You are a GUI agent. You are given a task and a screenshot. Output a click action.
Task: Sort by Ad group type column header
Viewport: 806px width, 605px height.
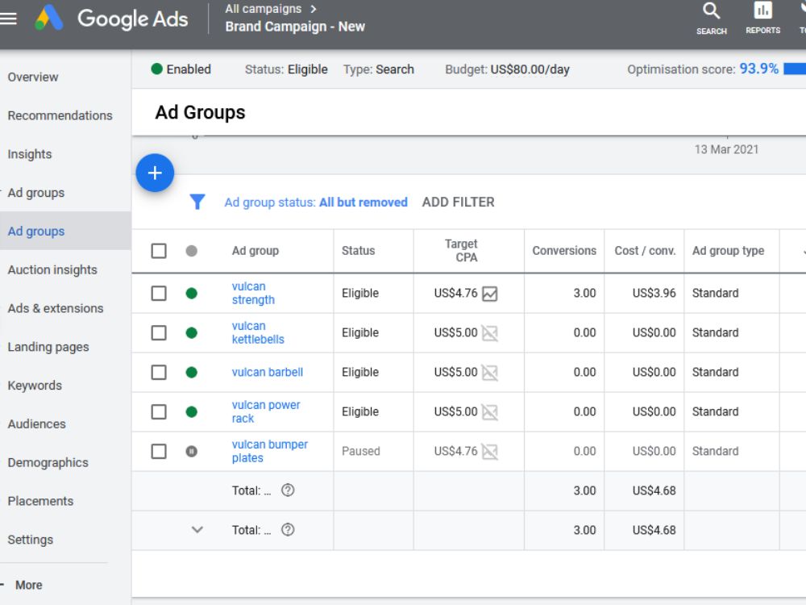click(x=728, y=251)
